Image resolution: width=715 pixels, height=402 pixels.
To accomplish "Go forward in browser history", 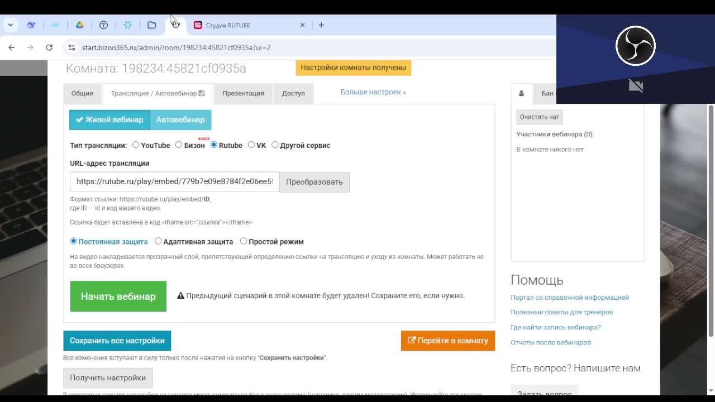I will [x=30, y=47].
